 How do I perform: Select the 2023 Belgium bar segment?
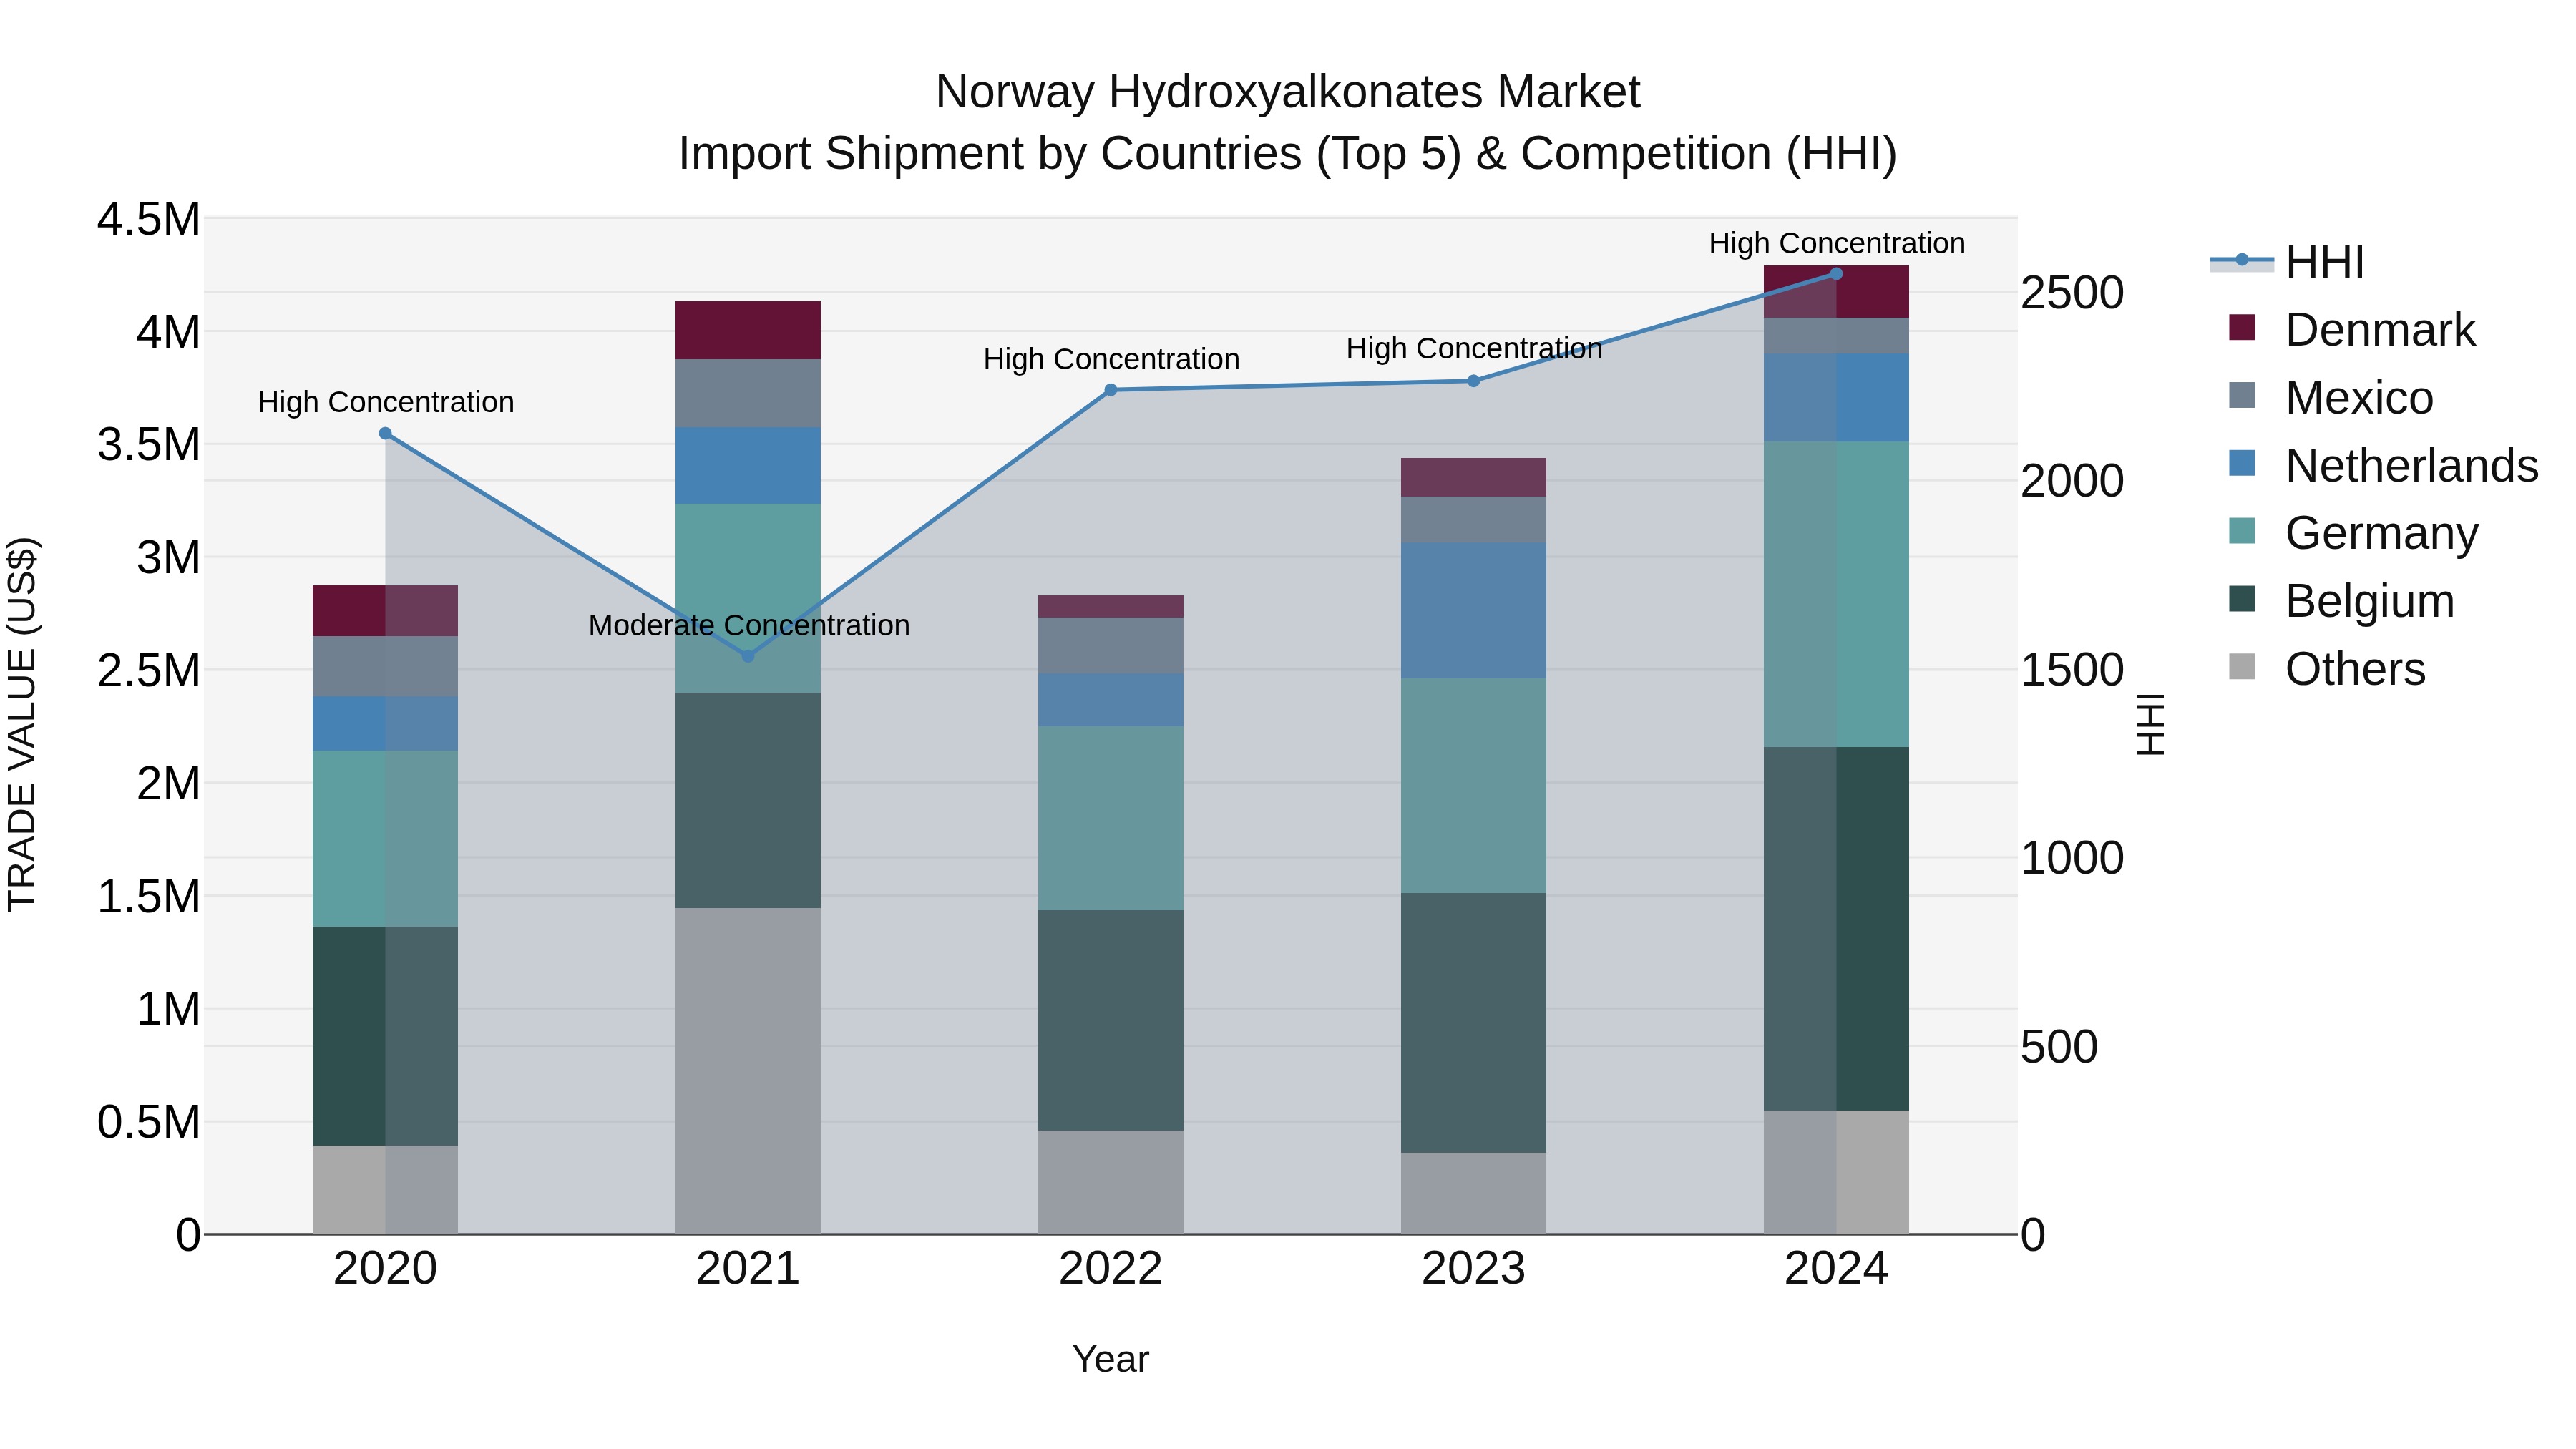pyautogui.click(x=1473, y=1023)
